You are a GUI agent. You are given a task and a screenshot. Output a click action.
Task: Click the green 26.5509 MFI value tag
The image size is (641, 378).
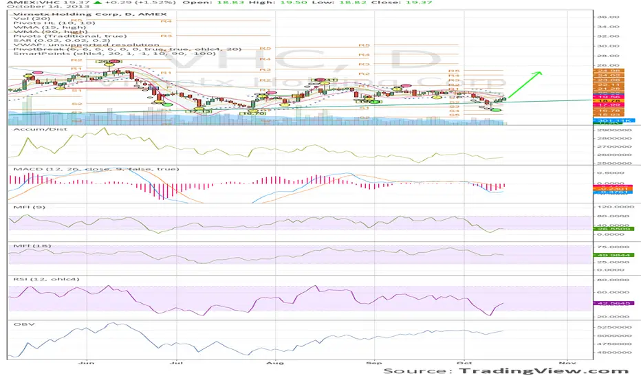pos(613,229)
